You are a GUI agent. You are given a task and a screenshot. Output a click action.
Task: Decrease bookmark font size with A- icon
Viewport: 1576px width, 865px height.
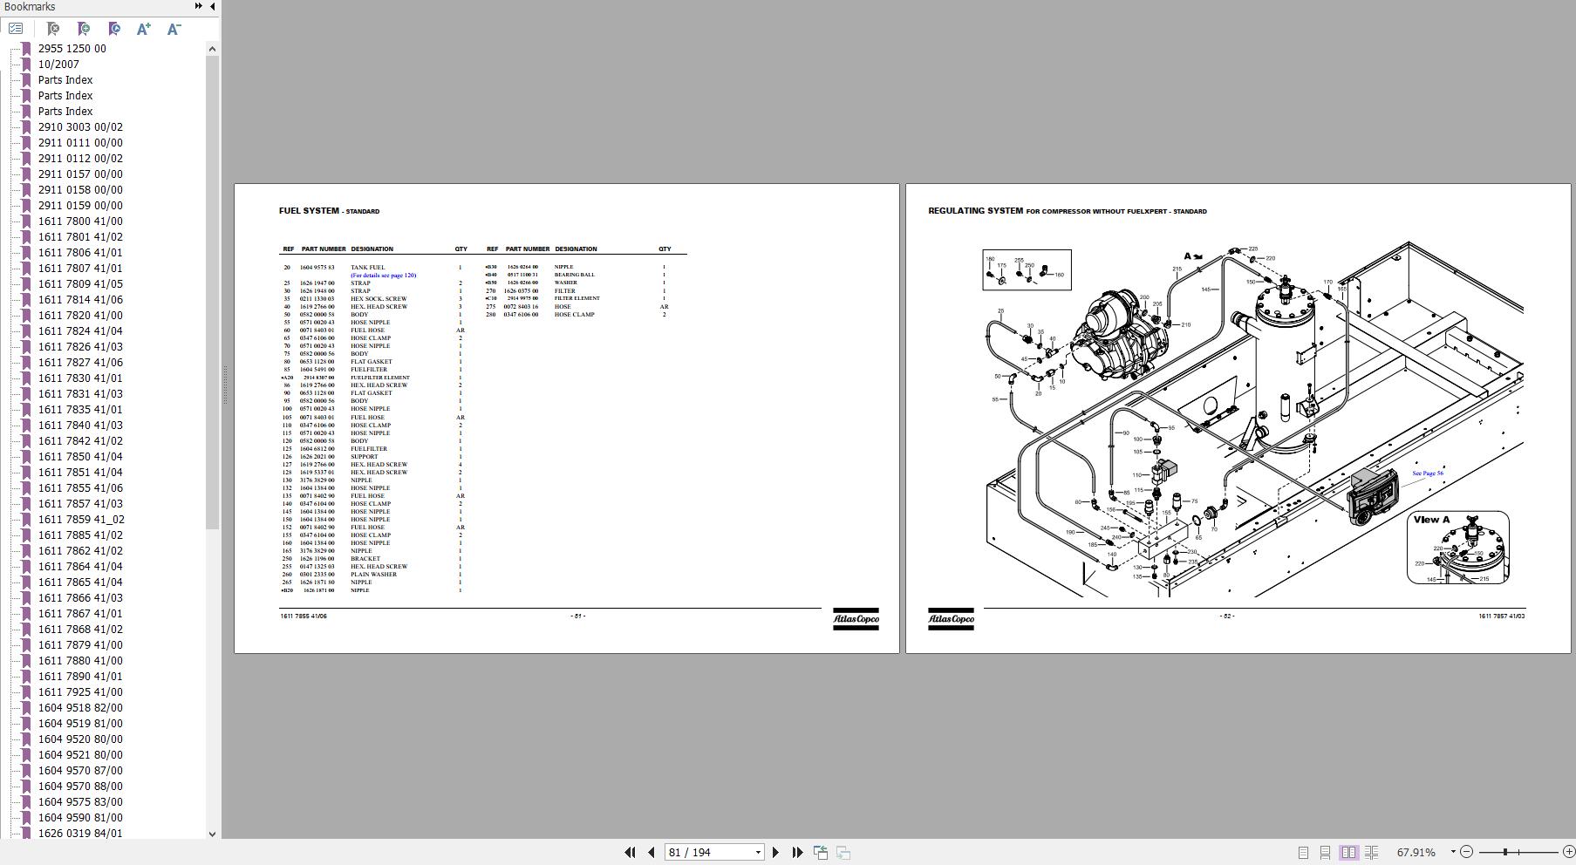[x=174, y=29]
